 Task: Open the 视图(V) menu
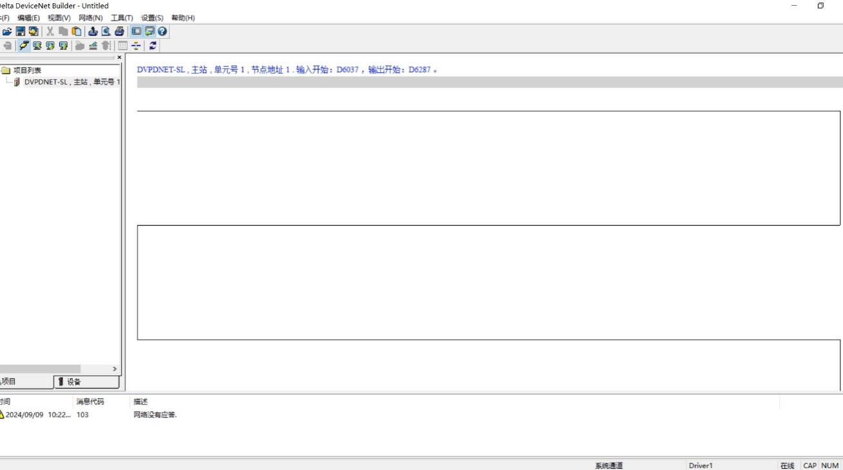click(59, 18)
